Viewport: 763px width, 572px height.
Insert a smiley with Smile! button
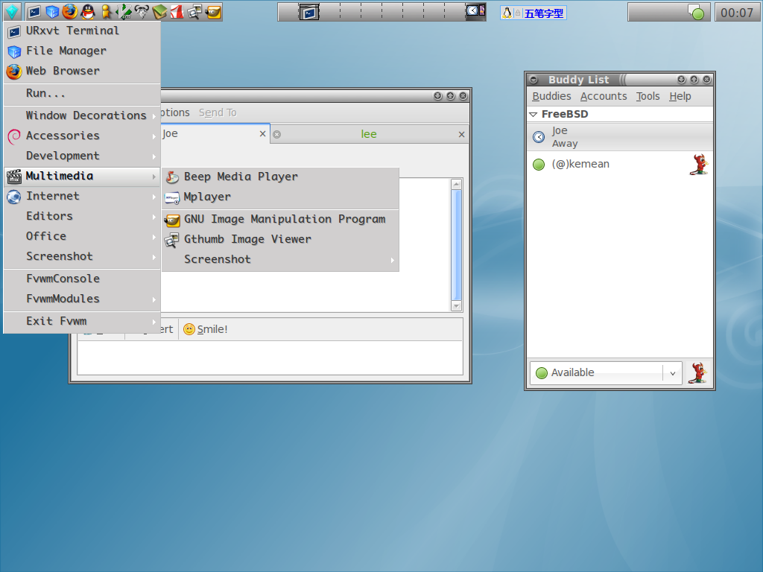click(x=206, y=329)
